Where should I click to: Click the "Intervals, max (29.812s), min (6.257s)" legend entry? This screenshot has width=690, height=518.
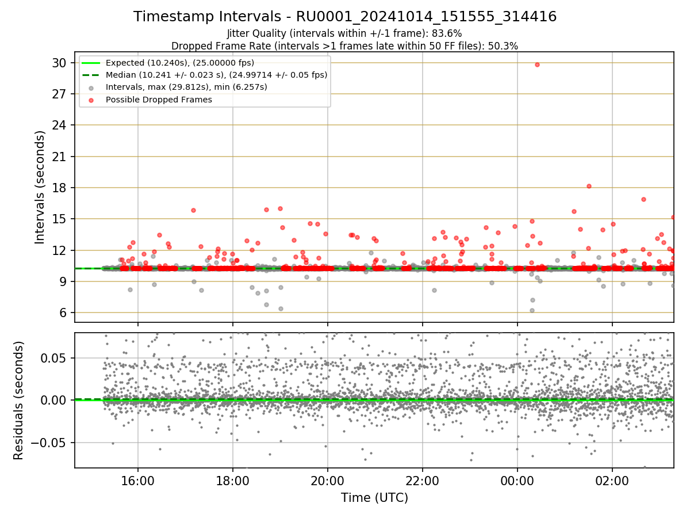tap(186, 87)
